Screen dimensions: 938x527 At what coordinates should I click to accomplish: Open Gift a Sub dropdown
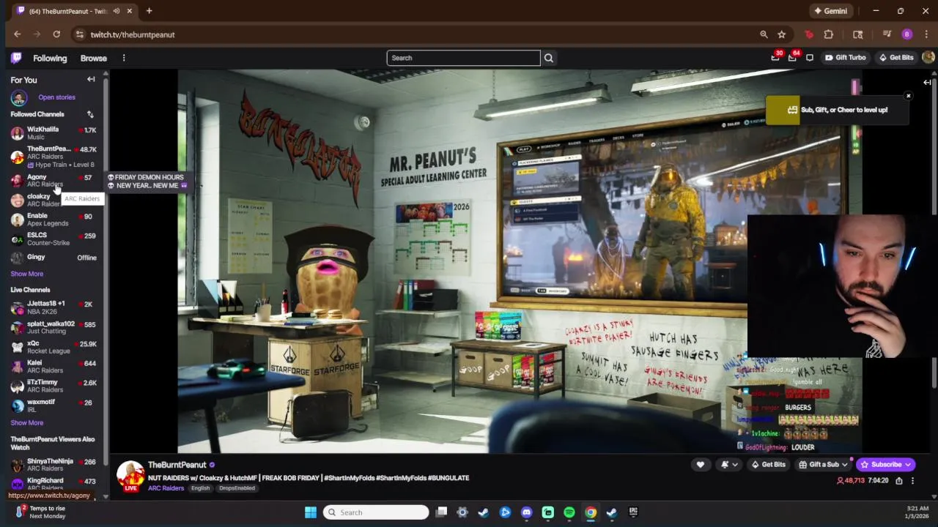click(x=824, y=464)
